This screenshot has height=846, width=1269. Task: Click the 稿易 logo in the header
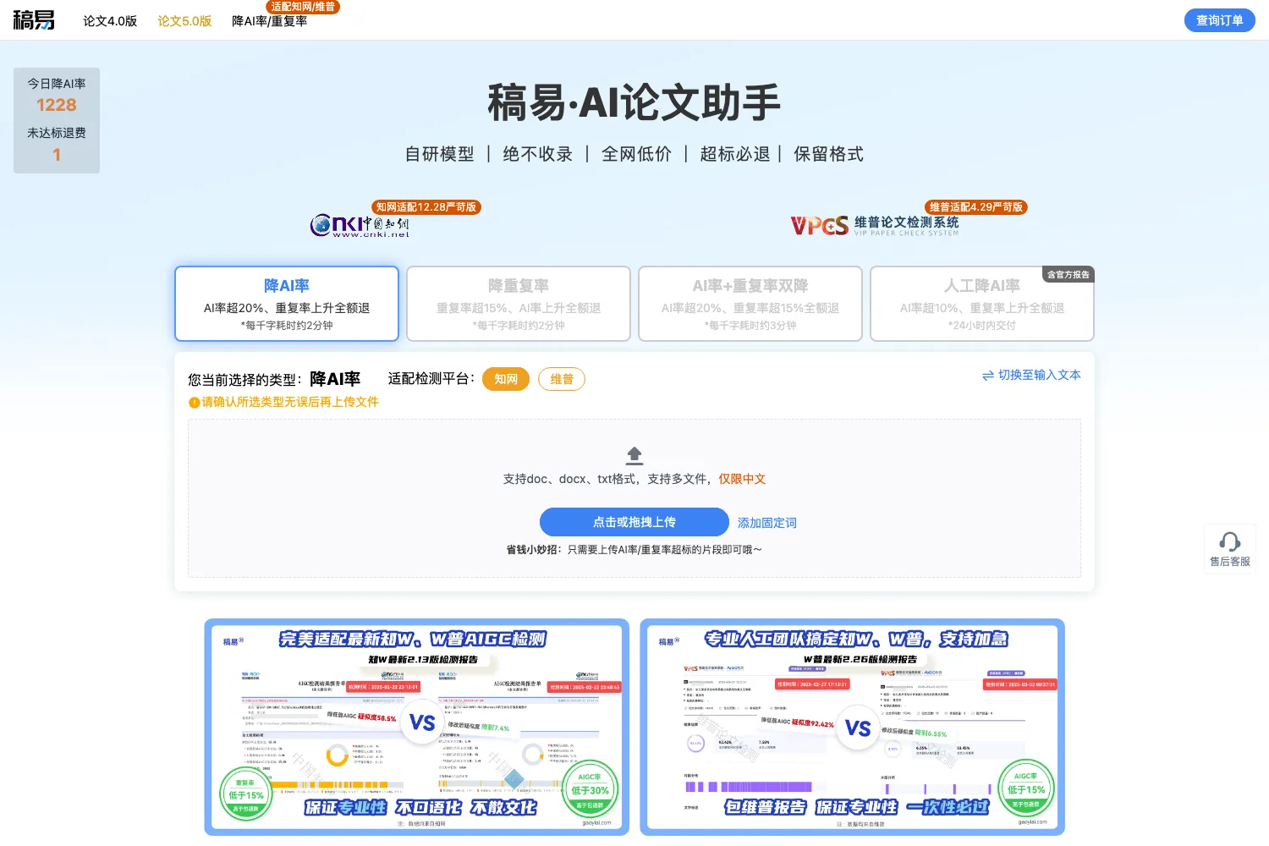click(x=34, y=20)
